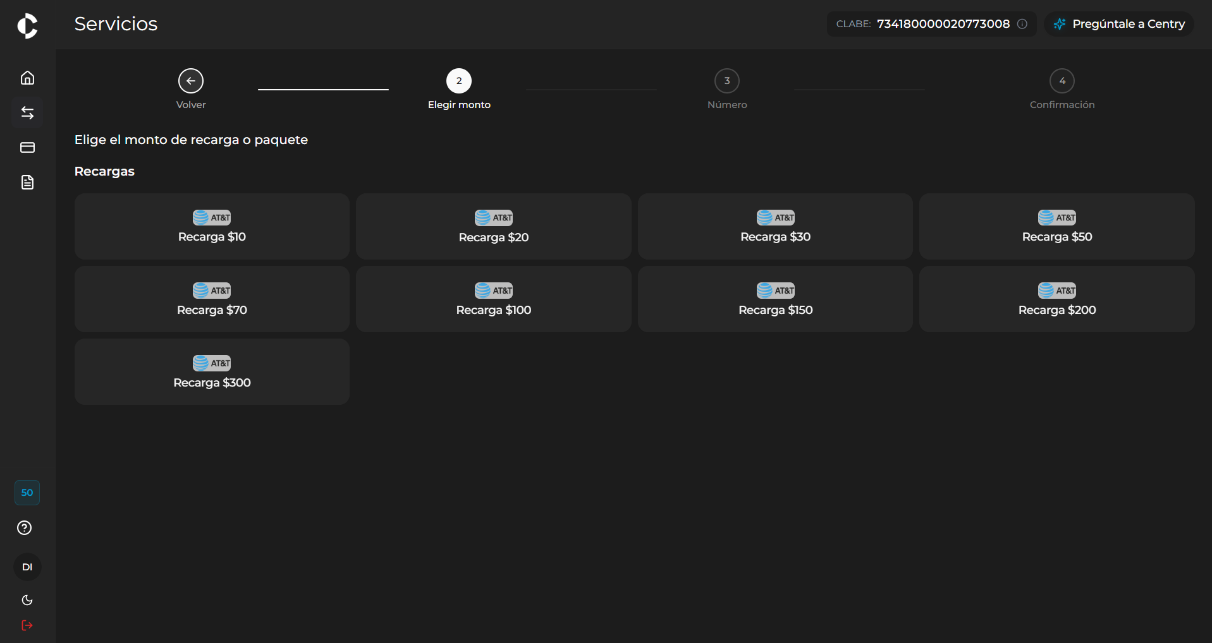Choose the Recarga $300 card
Screen dimensions: 1212x643
click(212, 372)
